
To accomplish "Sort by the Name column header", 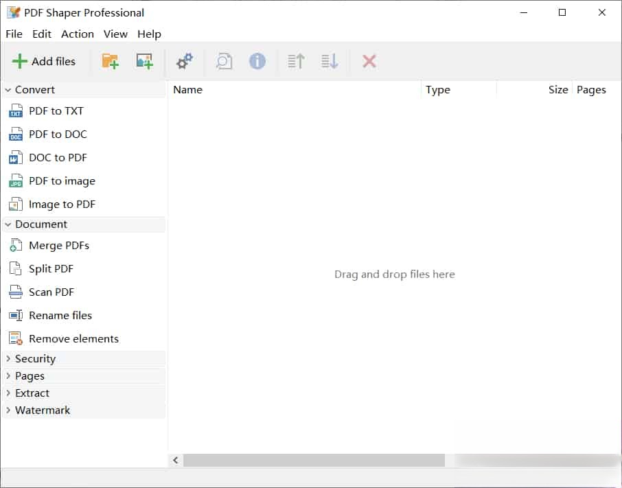I will (295, 90).
